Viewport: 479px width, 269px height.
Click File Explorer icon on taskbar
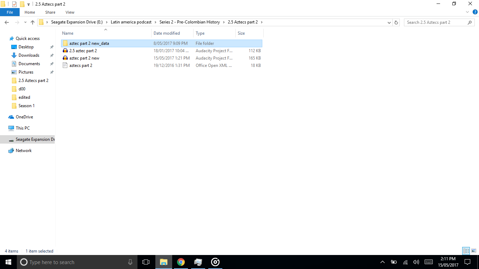tap(163, 262)
